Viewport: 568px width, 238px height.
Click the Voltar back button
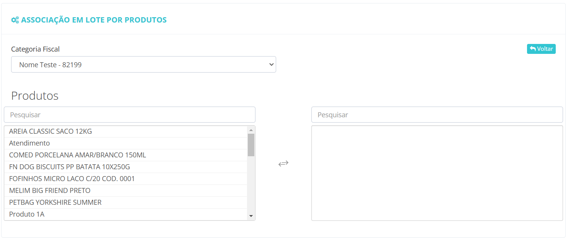click(541, 49)
